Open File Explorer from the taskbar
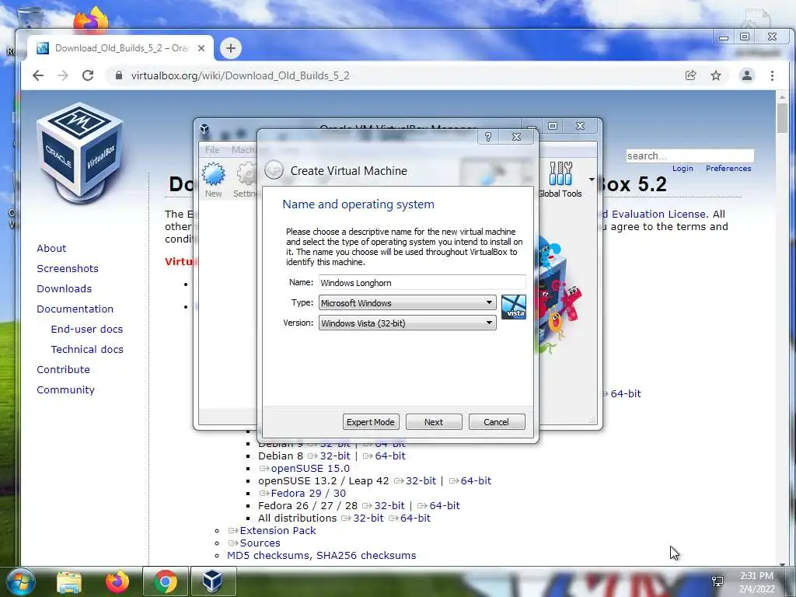 click(69, 581)
